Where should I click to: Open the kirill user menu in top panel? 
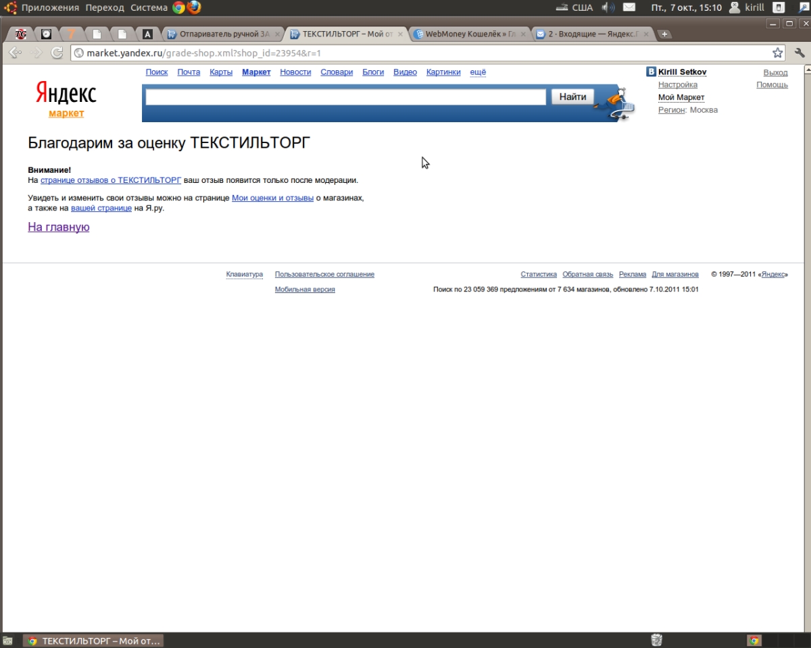(747, 8)
